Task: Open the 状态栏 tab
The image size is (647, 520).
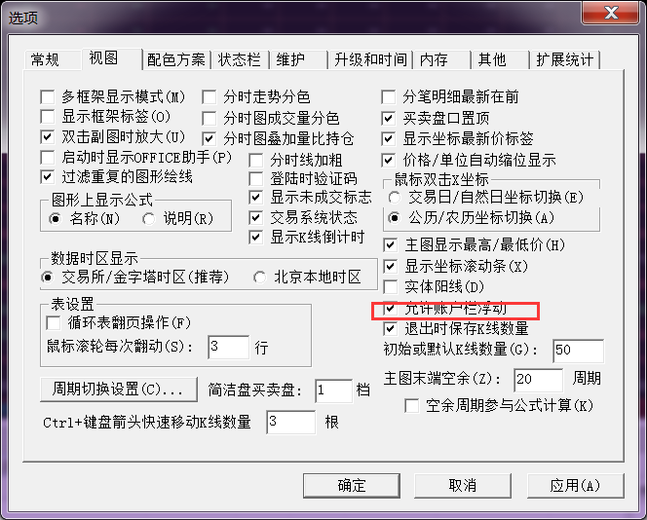Action: pos(240,59)
